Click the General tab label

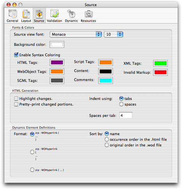click(x=13, y=21)
